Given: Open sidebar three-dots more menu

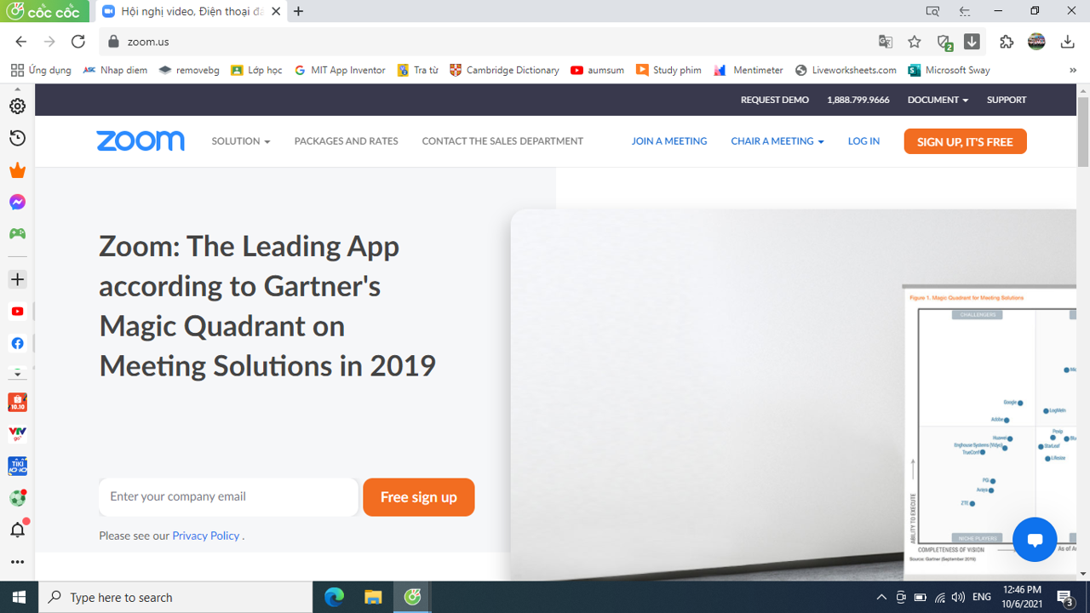Looking at the screenshot, I should [x=17, y=562].
